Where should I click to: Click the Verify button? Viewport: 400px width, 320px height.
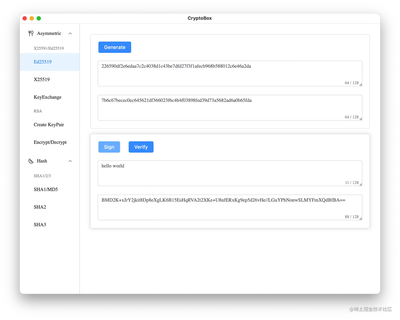pos(141,147)
